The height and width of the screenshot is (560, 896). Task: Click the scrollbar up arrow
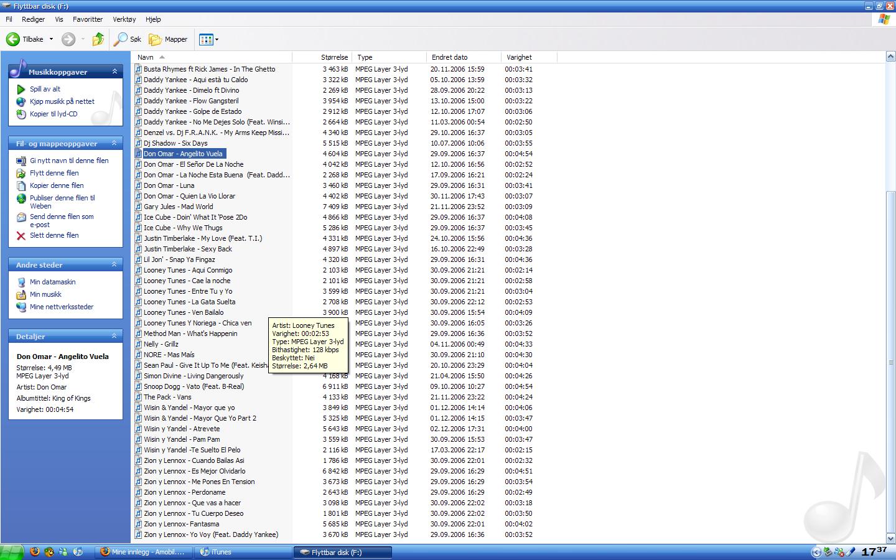click(890, 57)
